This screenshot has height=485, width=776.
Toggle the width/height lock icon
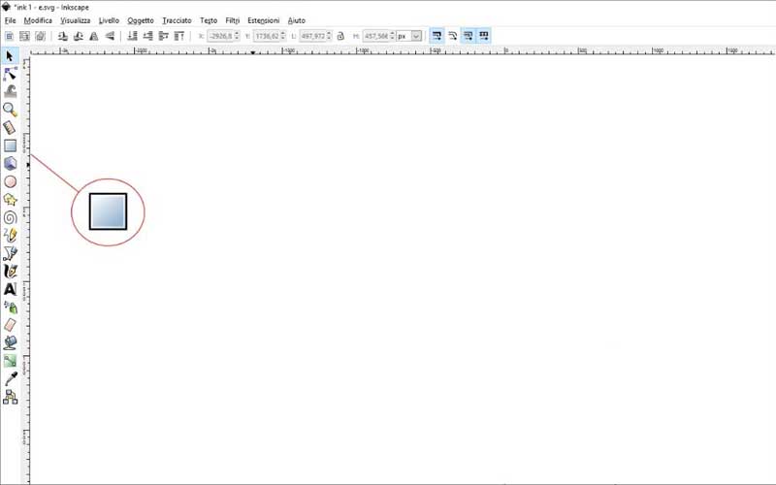[x=340, y=36]
